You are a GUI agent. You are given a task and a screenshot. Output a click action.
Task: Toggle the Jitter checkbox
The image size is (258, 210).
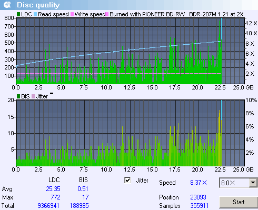[x=127, y=180]
